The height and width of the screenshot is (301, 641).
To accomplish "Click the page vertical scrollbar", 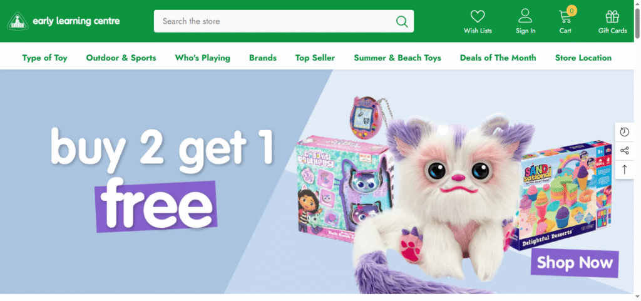I will [637, 150].
